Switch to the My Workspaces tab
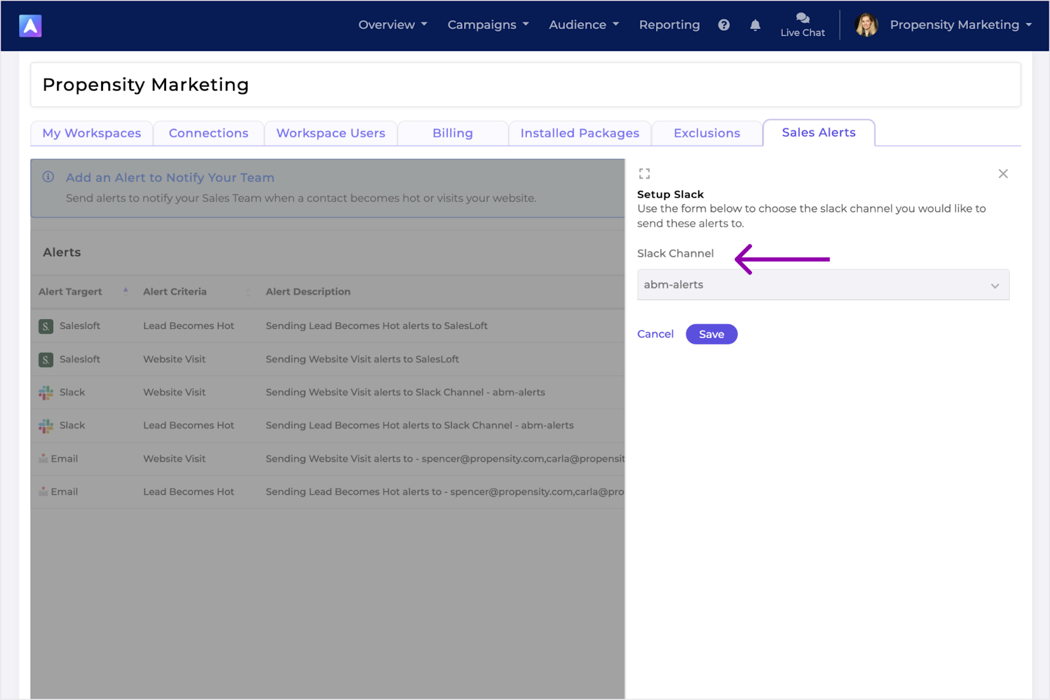This screenshot has height=700, width=1050. tap(92, 133)
